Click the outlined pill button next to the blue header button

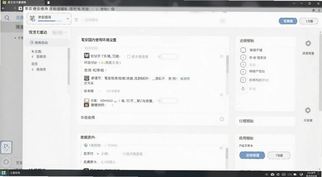tap(309, 21)
